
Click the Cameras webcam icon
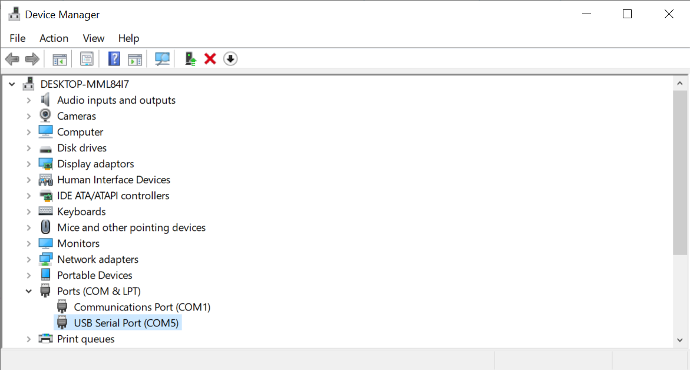45,115
